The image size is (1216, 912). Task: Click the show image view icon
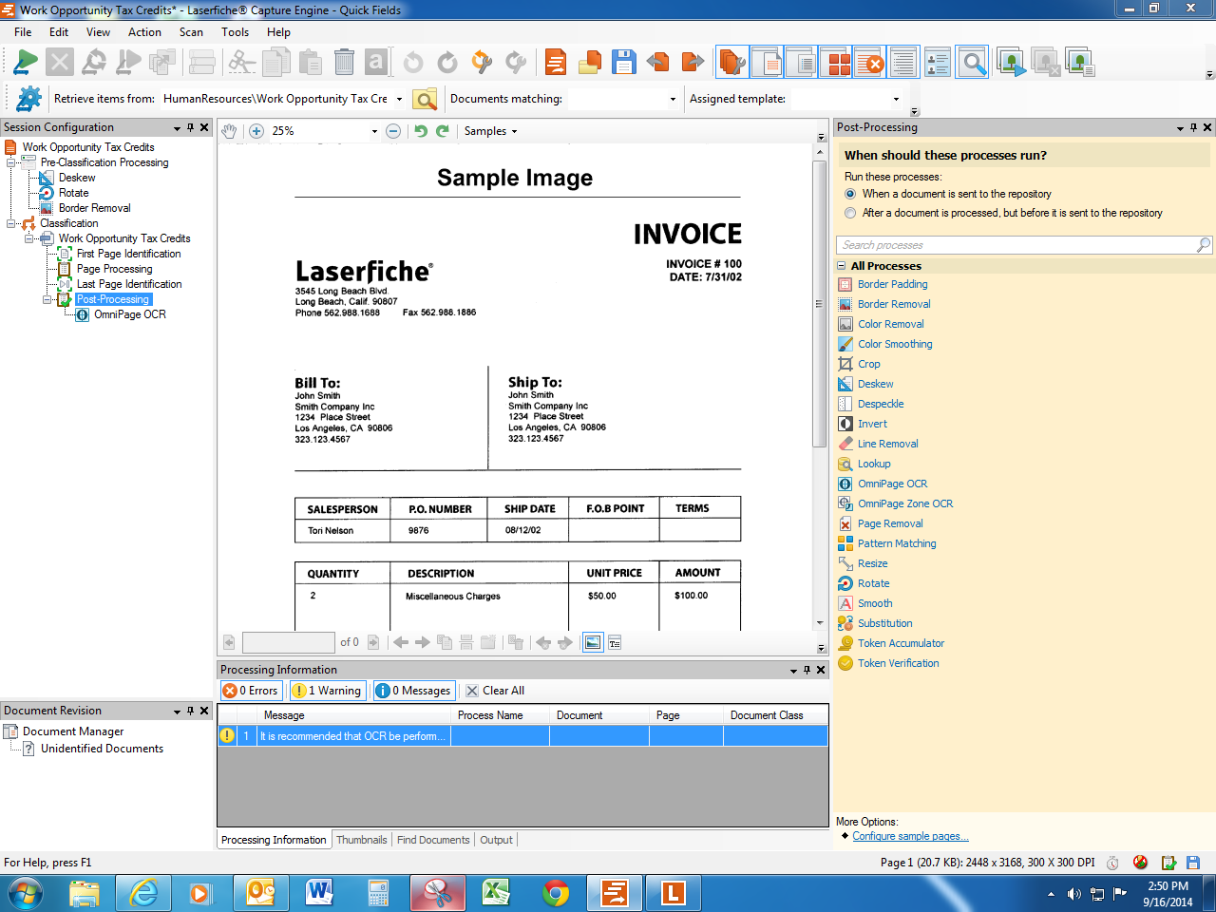[x=593, y=642]
